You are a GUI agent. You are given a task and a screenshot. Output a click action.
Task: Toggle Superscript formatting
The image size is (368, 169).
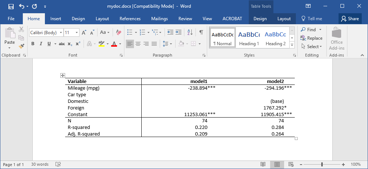pyautogui.click(x=78, y=44)
